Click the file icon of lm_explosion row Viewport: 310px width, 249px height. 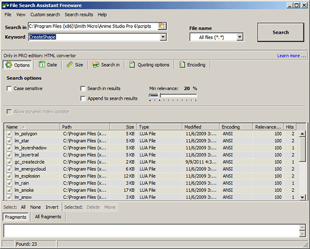(x=9, y=176)
